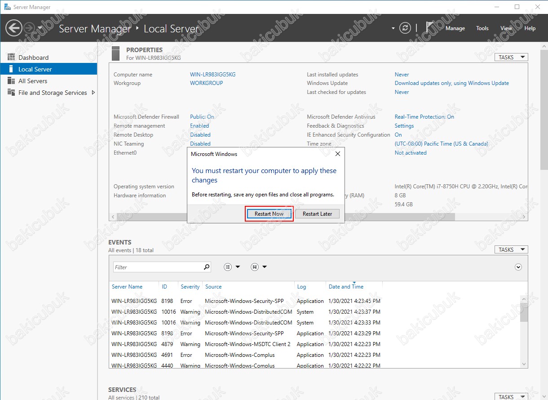The height and width of the screenshot is (400, 548).
Task: Sort events by Date and Time column
Action: click(346, 287)
